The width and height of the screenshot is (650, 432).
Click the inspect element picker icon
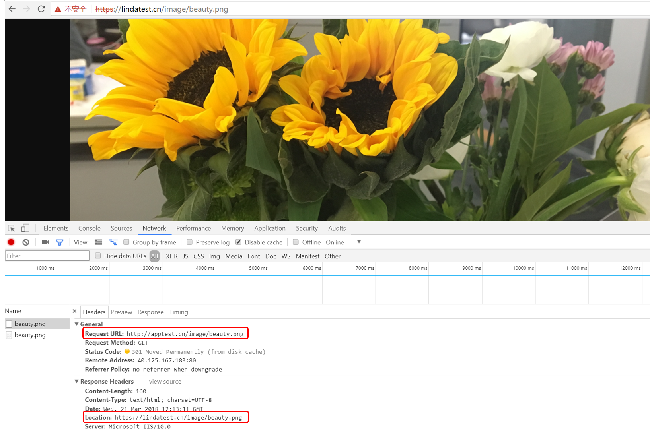[x=11, y=228]
